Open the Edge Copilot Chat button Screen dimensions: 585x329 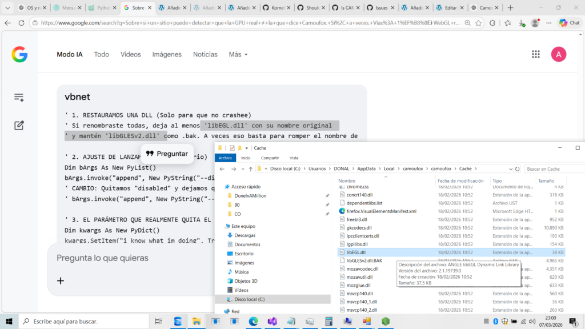(x=568, y=23)
